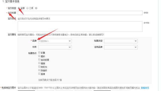Tick the 防指纹 checkbox
This screenshot has width=161, height=91.
click(x=39, y=70)
